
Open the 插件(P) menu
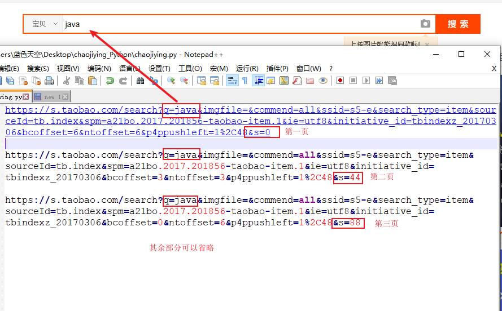(277, 69)
